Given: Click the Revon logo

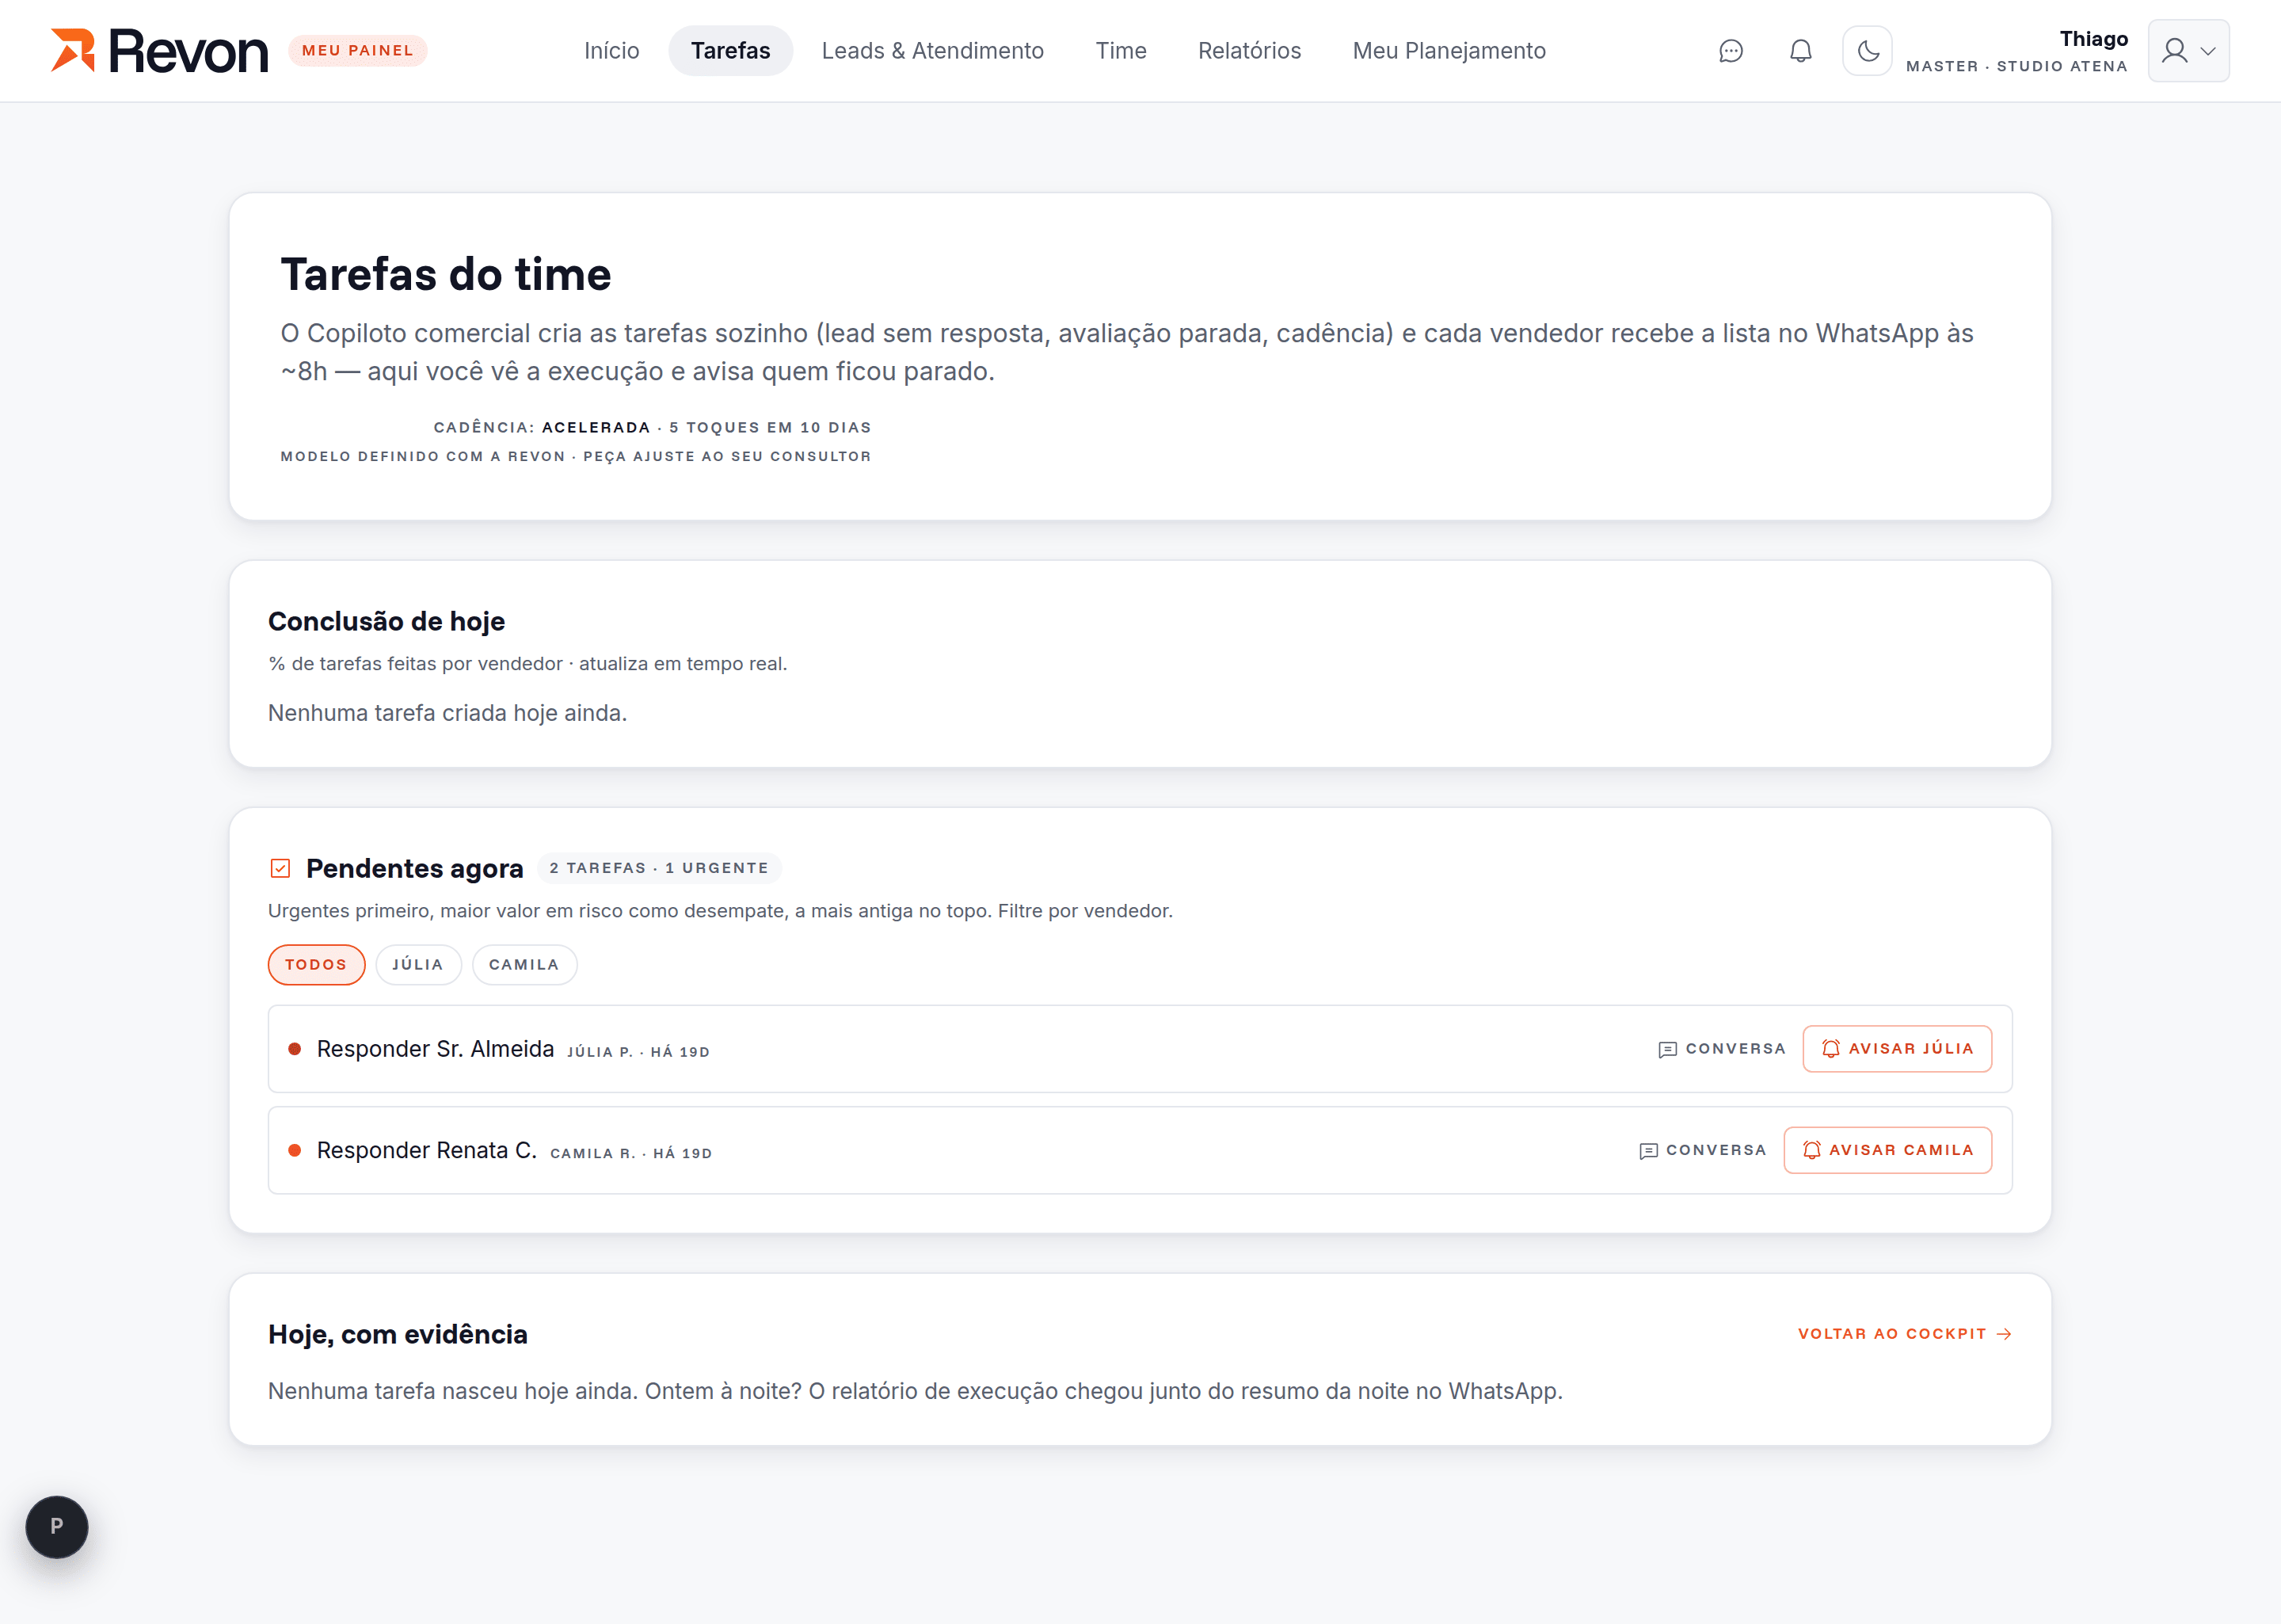Looking at the screenshot, I should pyautogui.click(x=160, y=51).
